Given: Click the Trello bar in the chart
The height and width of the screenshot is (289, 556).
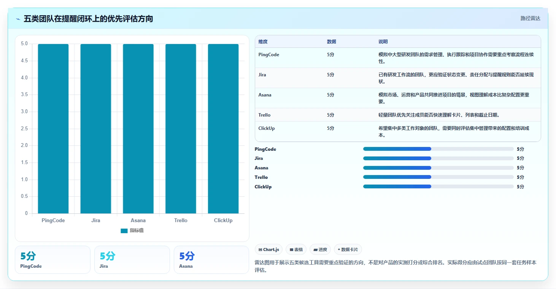Looking at the screenshot, I should point(181,129).
